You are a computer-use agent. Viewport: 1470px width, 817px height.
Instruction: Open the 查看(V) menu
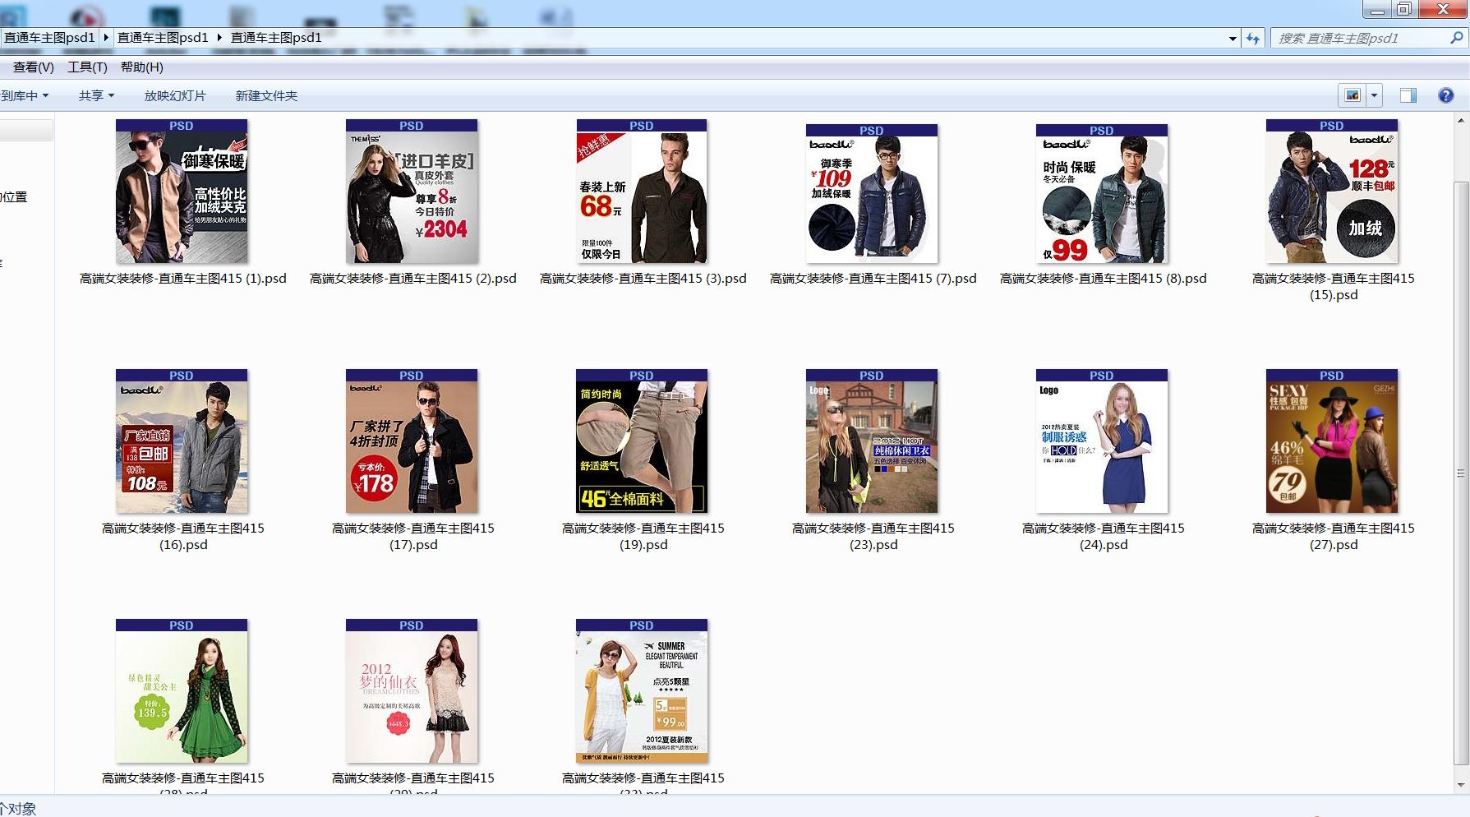click(x=33, y=67)
